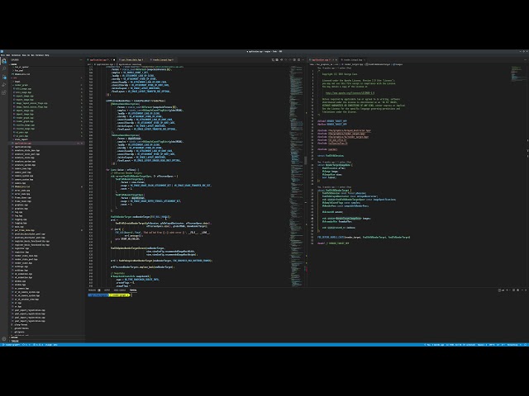The width and height of the screenshot is (529, 396).
Task: Click render_target.hpp breadcrumb in right editor
Action: click(x=354, y=64)
